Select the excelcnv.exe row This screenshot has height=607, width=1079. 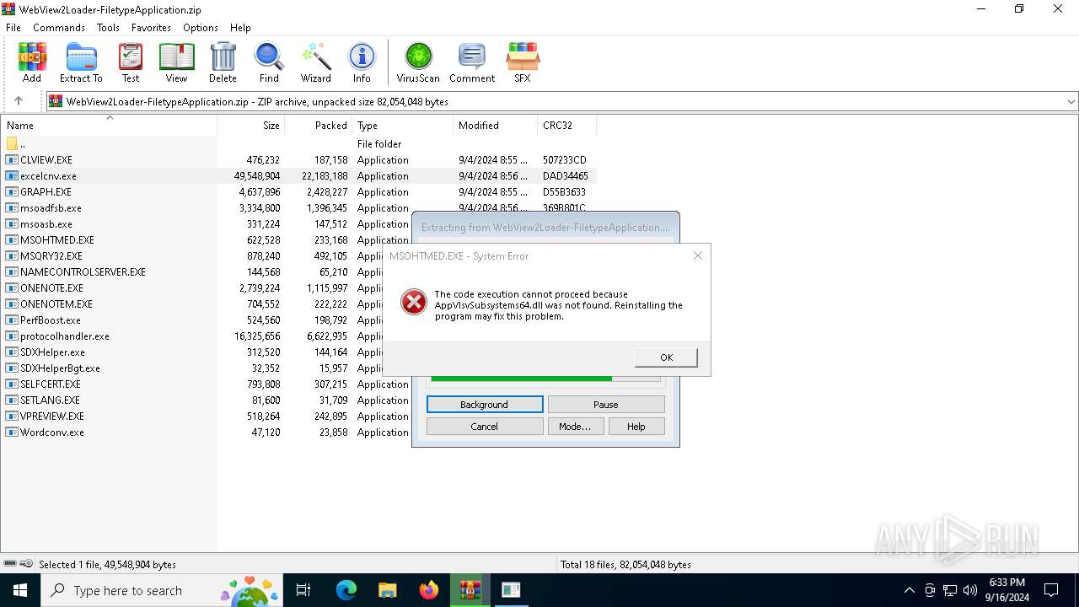click(299, 176)
